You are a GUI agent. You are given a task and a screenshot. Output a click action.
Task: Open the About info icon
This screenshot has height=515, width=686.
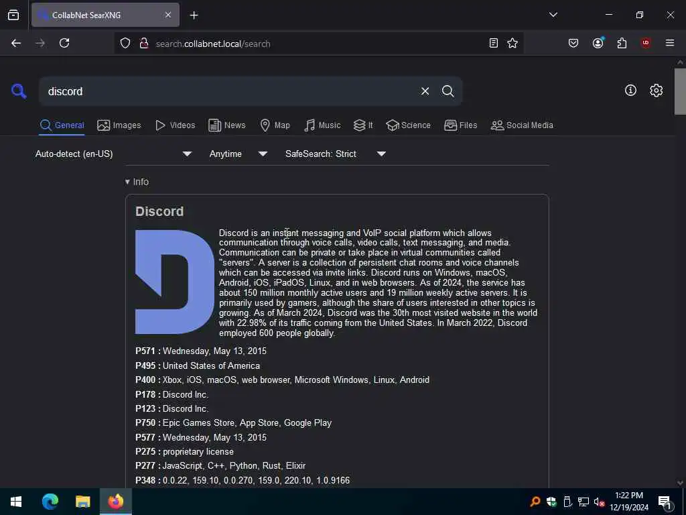point(630,91)
